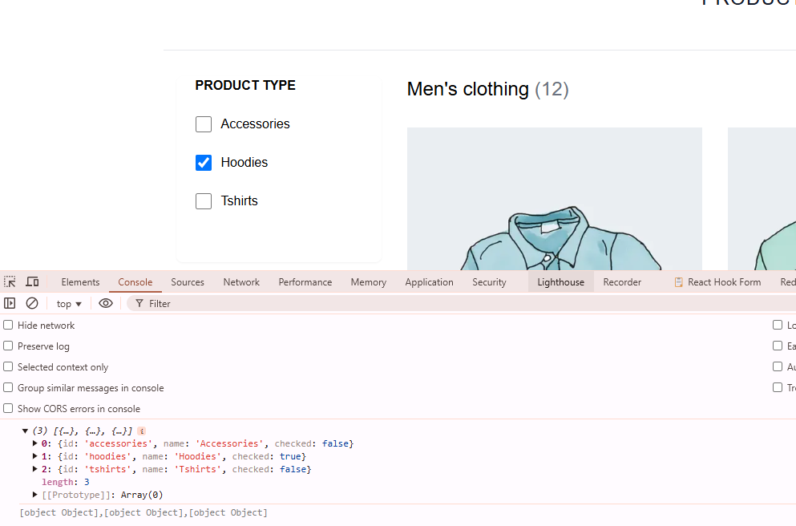Clear the console with the clear icon

[x=32, y=303]
